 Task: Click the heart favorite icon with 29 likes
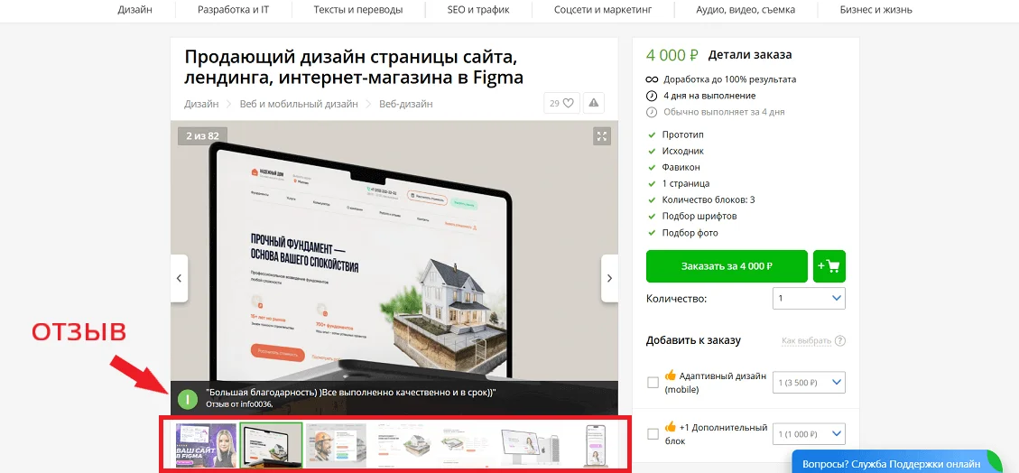tap(560, 103)
